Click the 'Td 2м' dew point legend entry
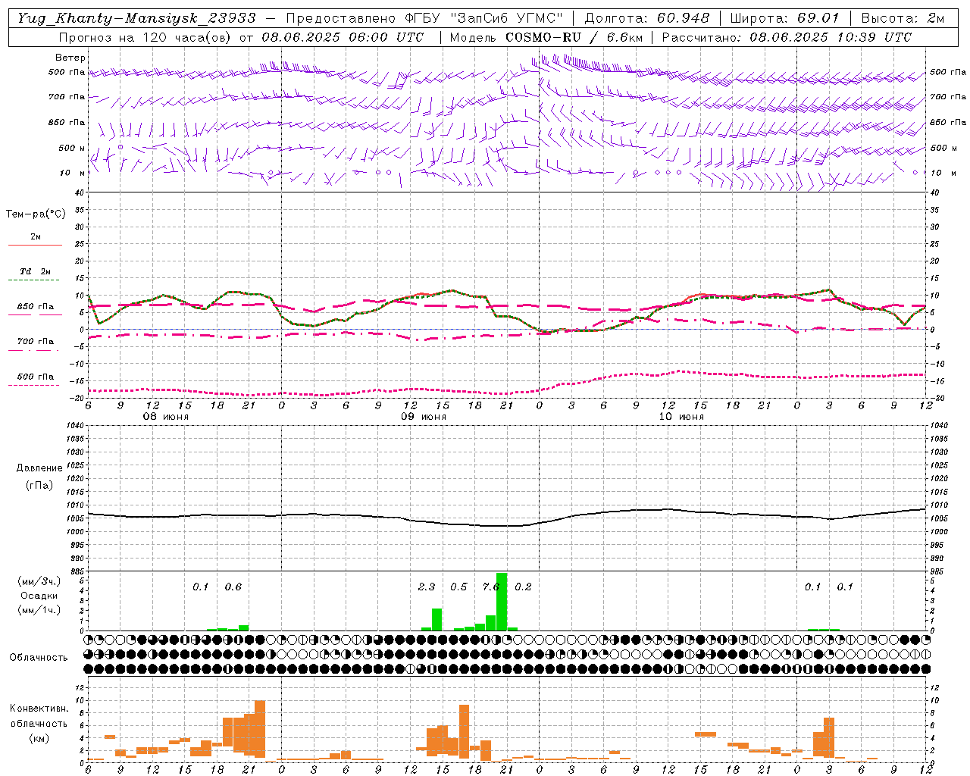 coord(36,271)
